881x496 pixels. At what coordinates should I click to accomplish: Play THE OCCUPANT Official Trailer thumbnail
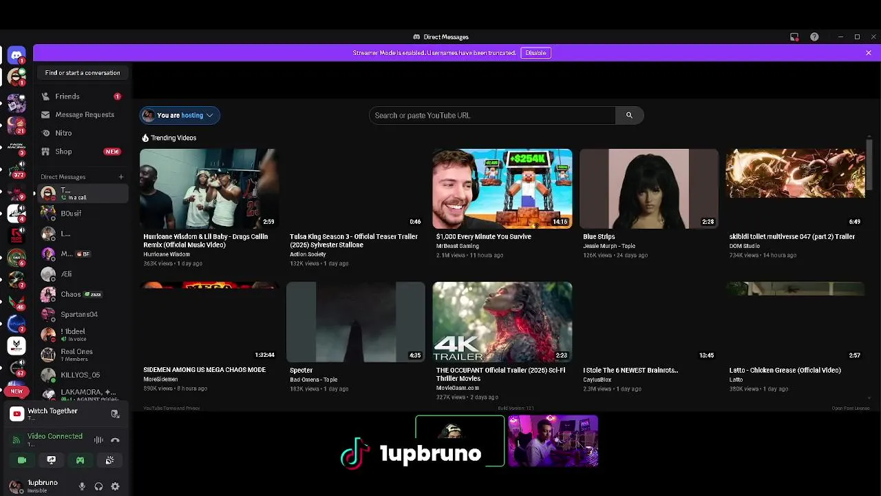click(x=502, y=322)
